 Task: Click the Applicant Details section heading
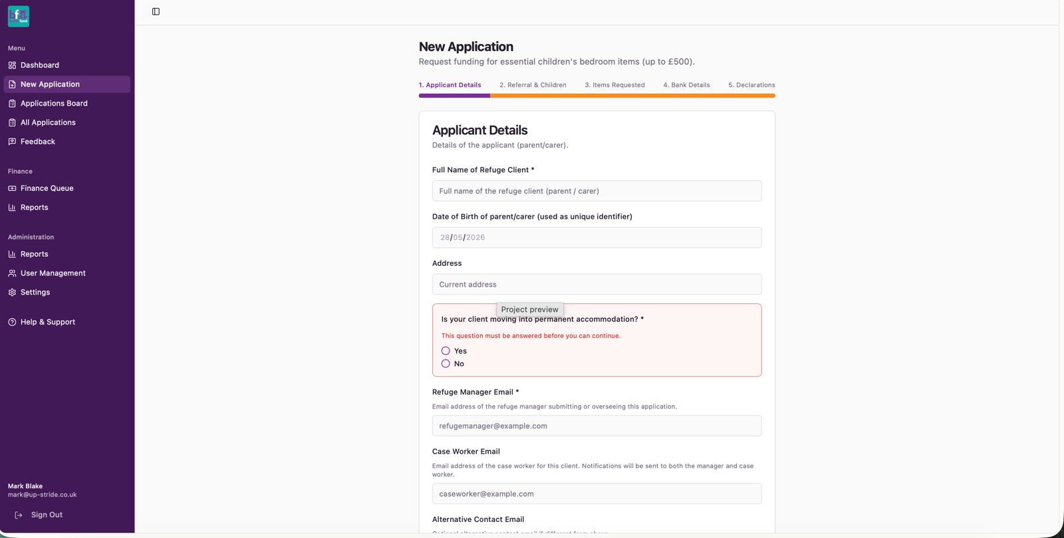coord(479,130)
